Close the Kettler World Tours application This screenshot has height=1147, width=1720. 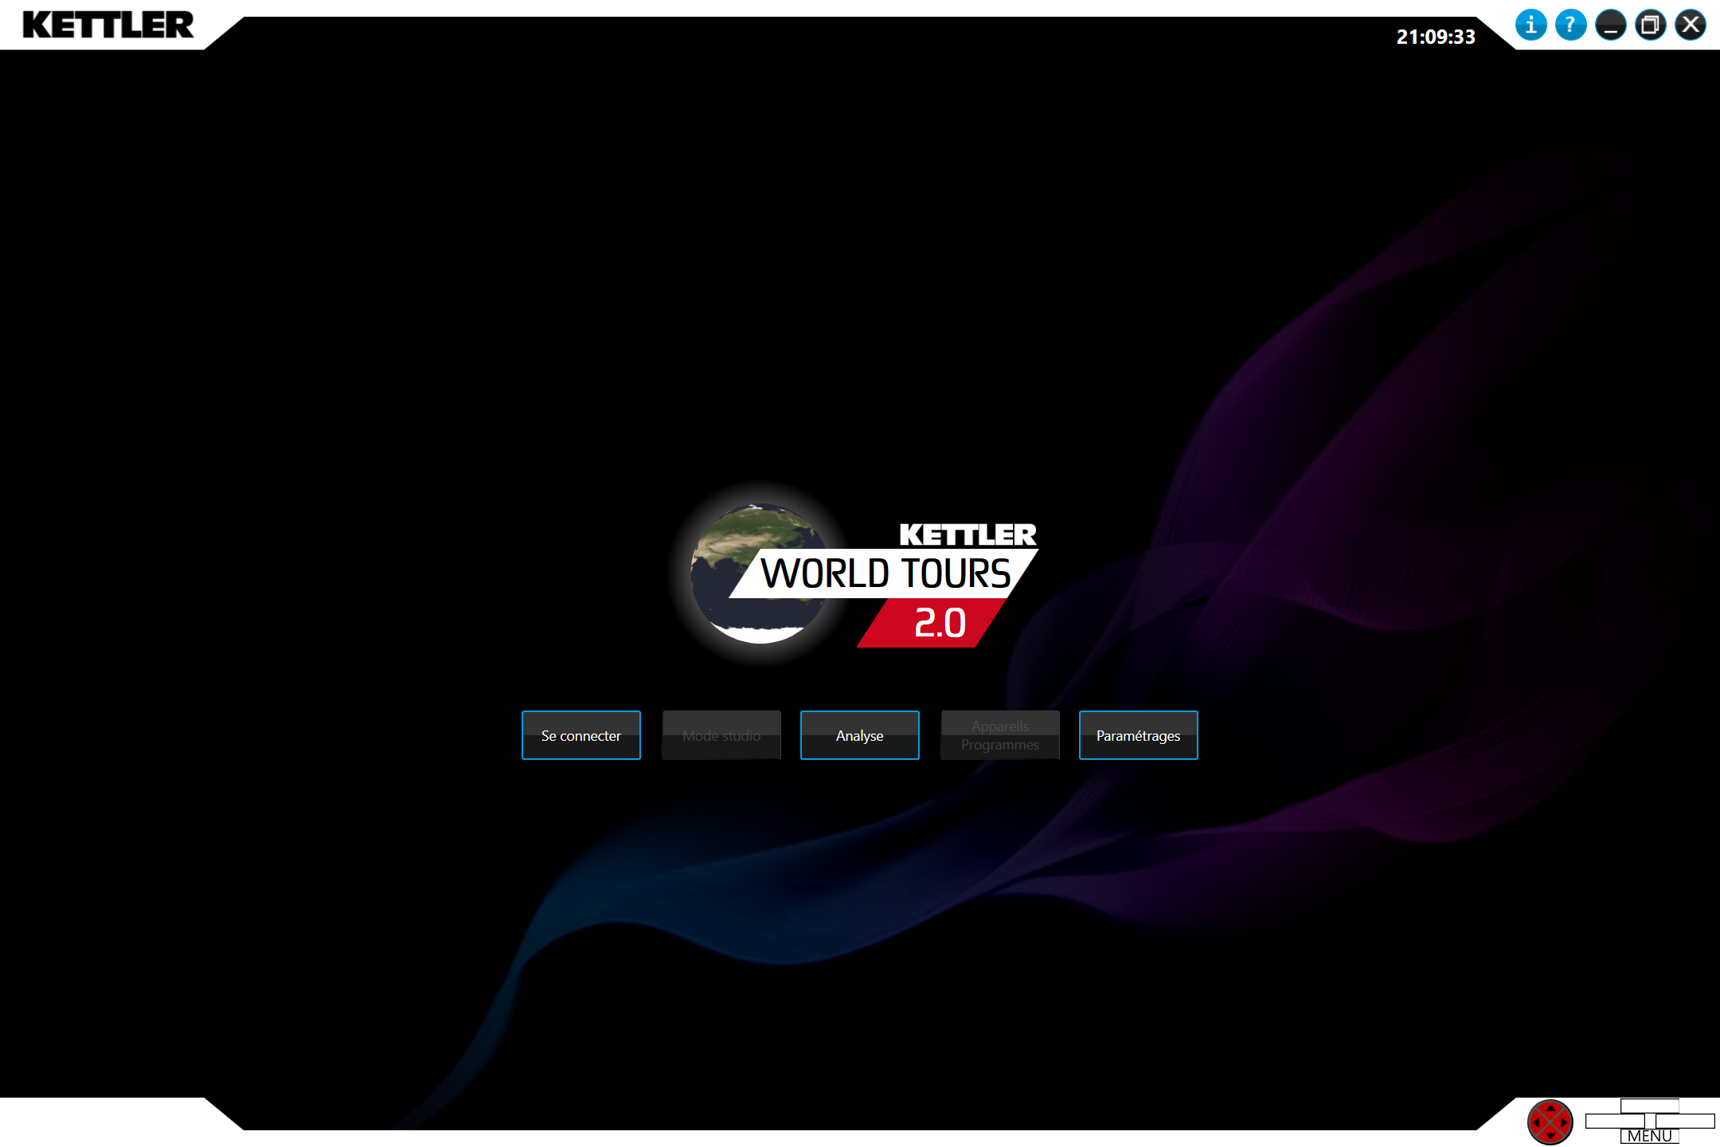[1690, 25]
